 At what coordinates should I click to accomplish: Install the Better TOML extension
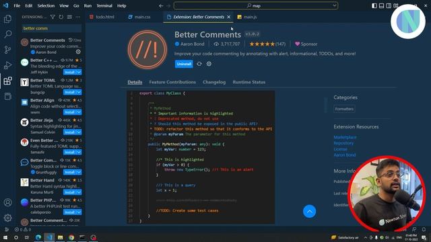70,92
